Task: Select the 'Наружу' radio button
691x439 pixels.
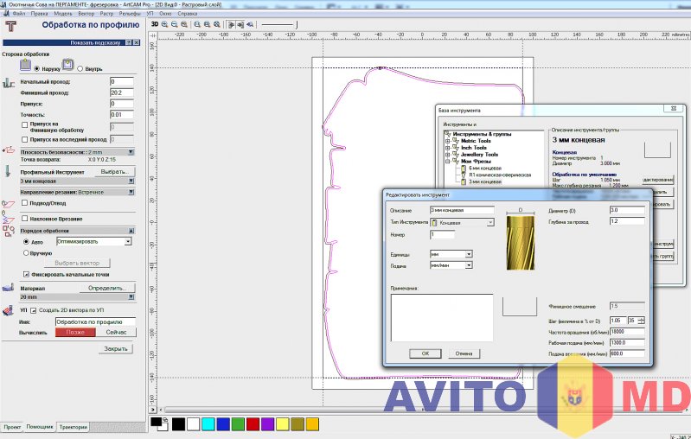Action: click(37, 67)
